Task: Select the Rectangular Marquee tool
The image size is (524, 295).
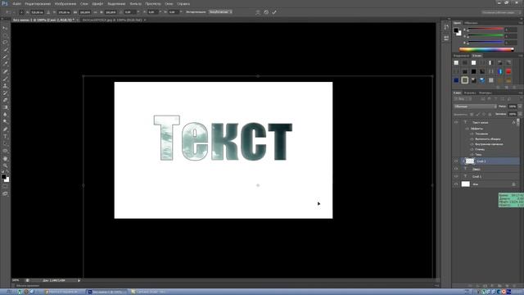Action: pos(5,35)
